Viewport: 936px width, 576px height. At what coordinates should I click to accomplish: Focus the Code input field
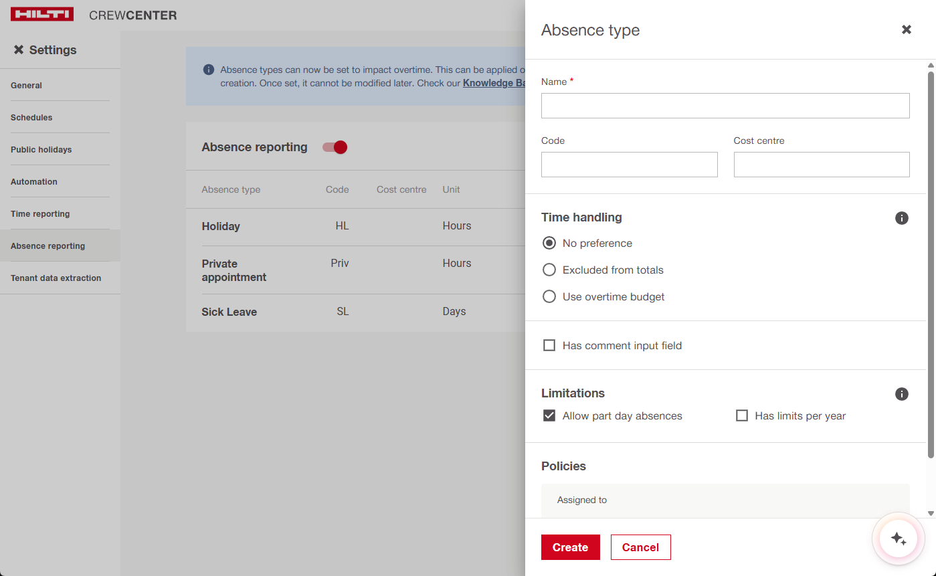click(630, 165)
